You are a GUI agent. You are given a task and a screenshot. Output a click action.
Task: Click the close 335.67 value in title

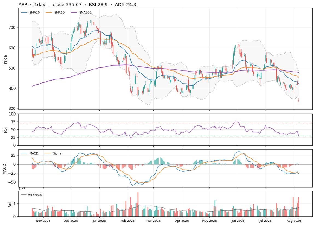[67, 5]
